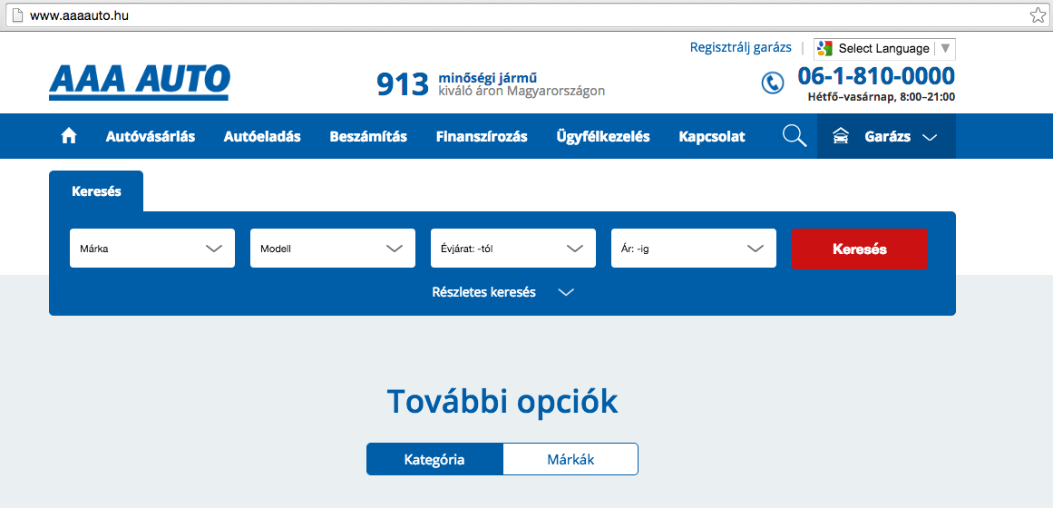1053x508 pixels.
Task: Open the Autóvásárlás menu
Action: [x=151, y=136]
